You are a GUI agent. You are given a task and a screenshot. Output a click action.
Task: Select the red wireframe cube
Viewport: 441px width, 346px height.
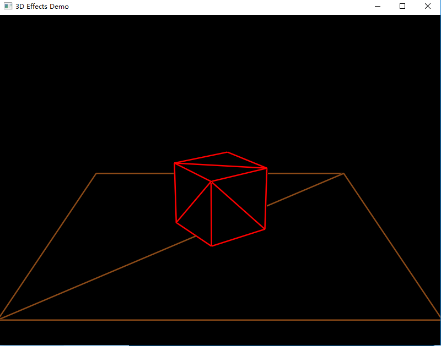coord(220,198)
